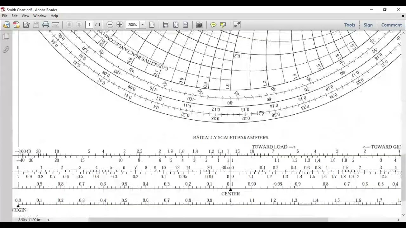Click the 8.50 x 11.00 in page size
This screenshot has height=228, width=406.
point(29,219)
